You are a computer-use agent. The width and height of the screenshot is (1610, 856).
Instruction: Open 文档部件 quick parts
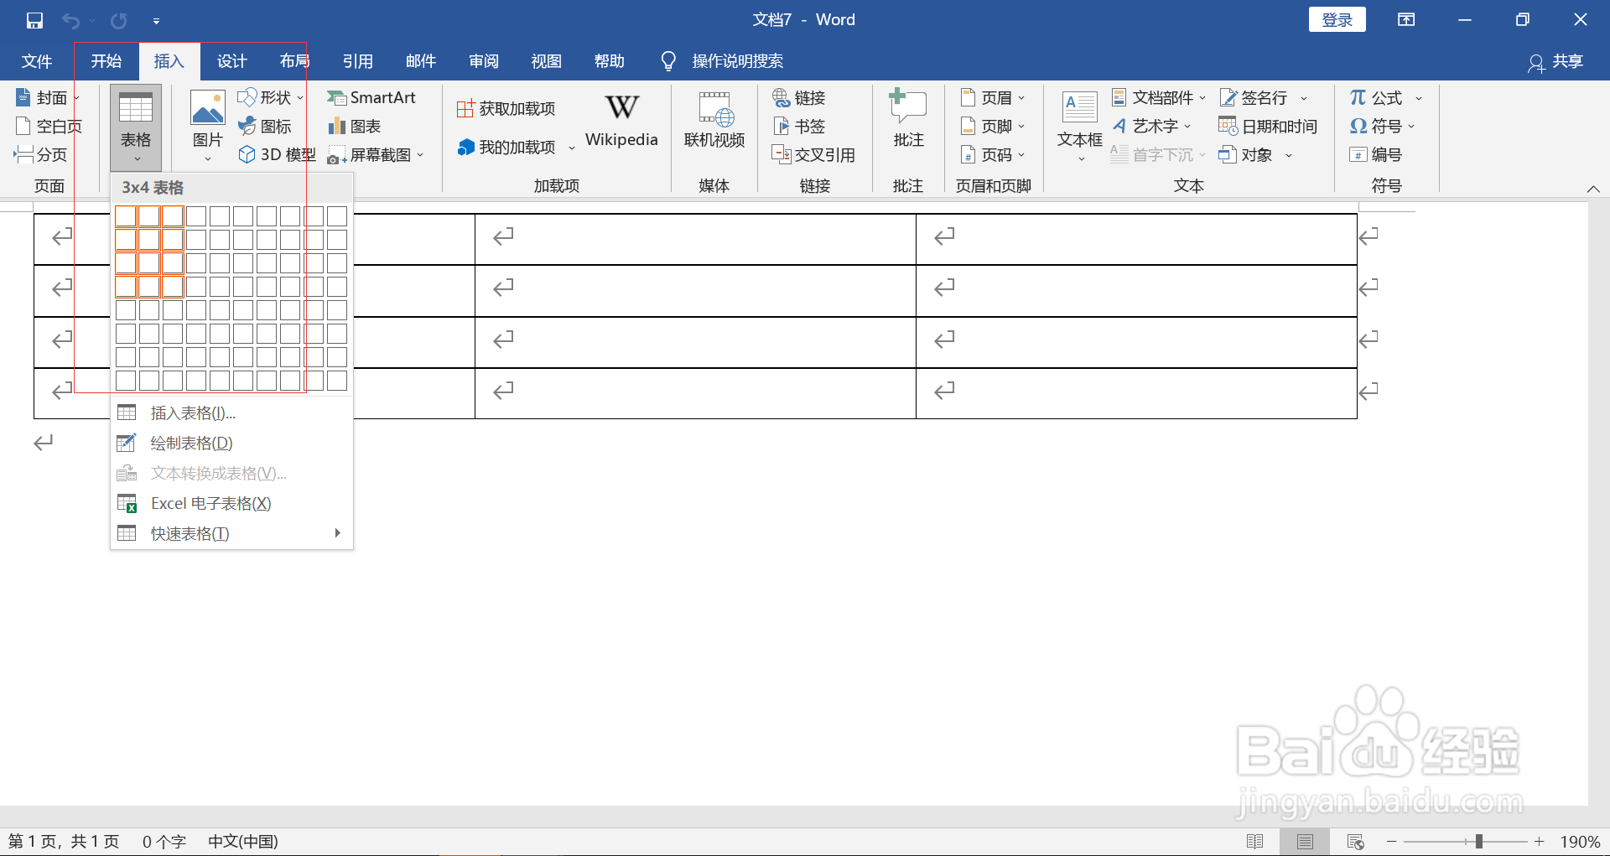pyautogui.click(x=1159, y=98)
